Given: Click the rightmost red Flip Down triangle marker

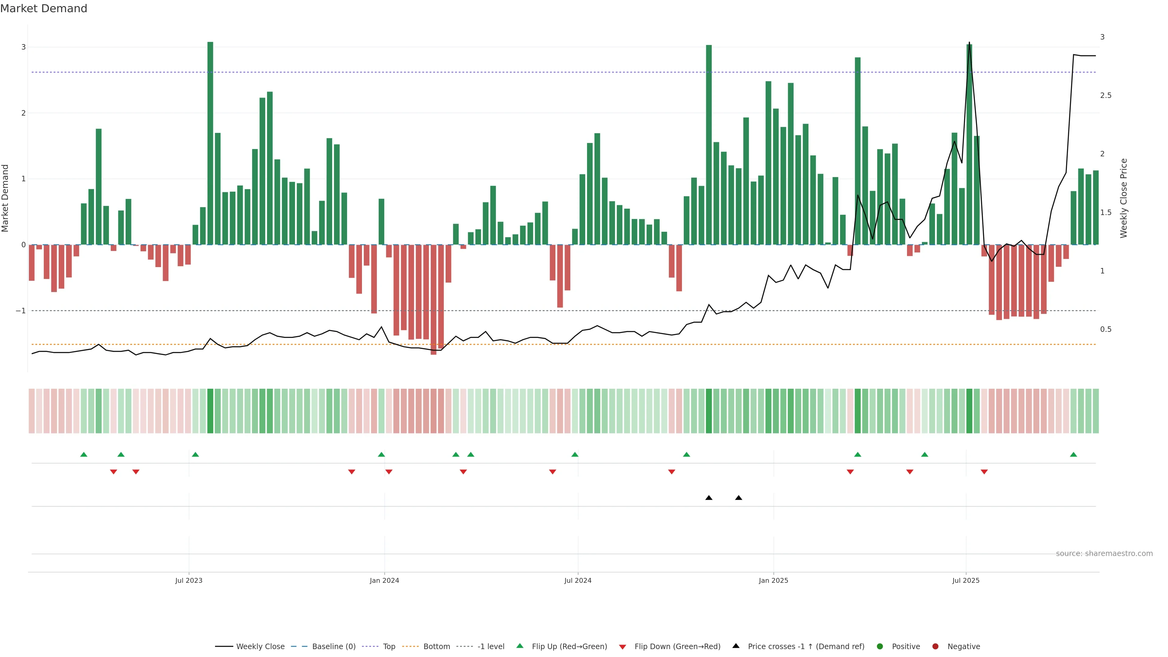Looking at the screenshot, I should [984, 472].
